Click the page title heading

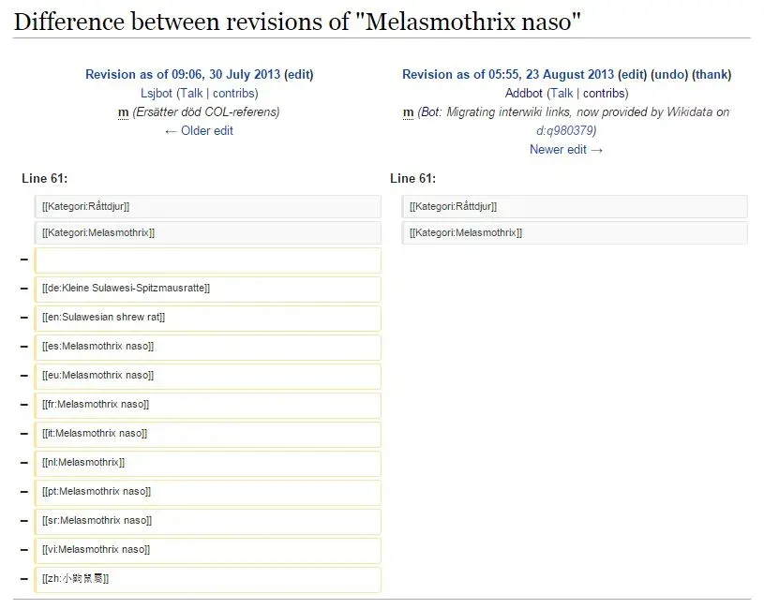click(297, 22)
